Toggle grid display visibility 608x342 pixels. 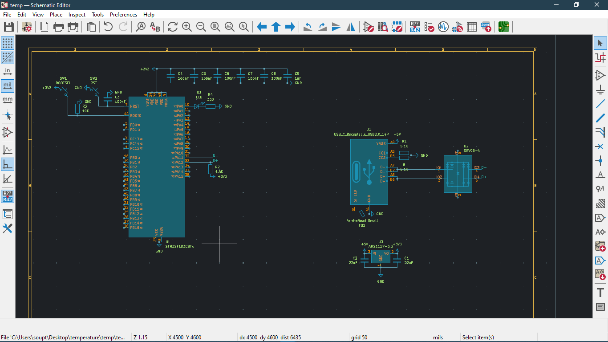point(8,43)
